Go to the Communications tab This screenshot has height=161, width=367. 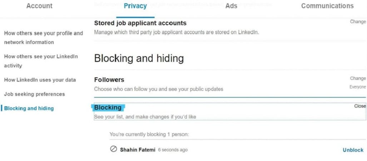[327, 6]
